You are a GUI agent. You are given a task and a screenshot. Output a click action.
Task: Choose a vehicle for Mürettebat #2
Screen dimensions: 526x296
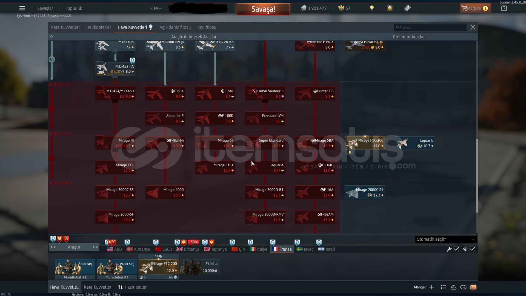(x=117, y=267)
